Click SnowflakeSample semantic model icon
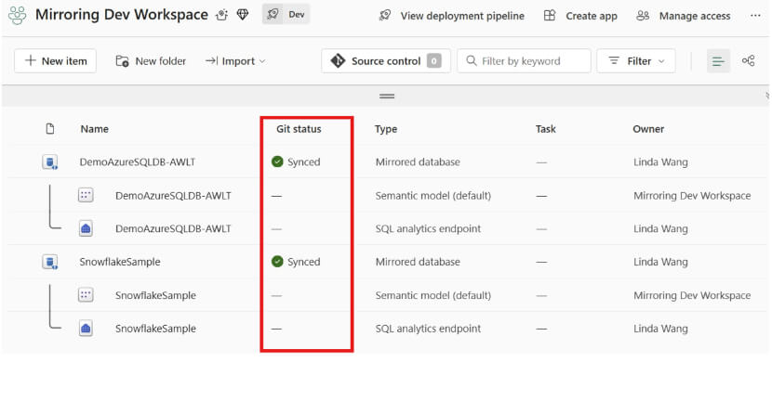 pos(86,295)
